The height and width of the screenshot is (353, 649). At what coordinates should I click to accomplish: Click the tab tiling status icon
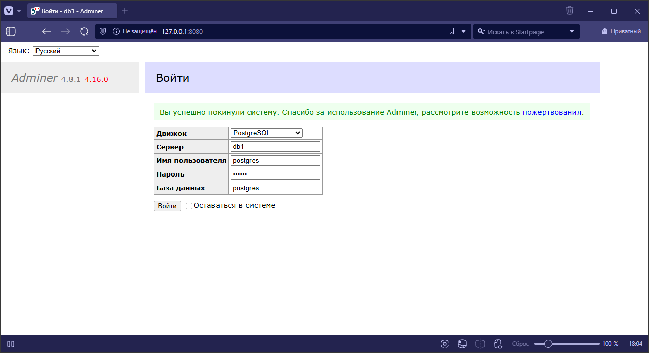pyautogui.click(x=480, y=344)
